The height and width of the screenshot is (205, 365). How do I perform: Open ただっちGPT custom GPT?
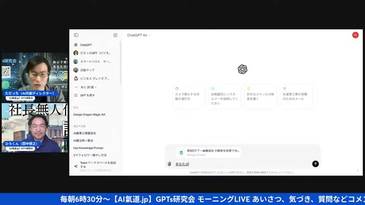(x=96, y=53)
